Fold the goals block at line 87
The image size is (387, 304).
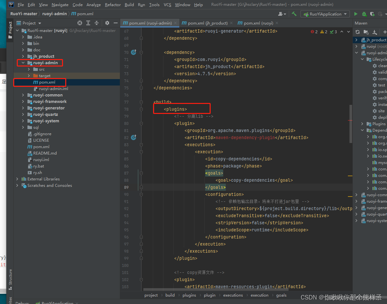pyautogui.click(x=141, y=173)
